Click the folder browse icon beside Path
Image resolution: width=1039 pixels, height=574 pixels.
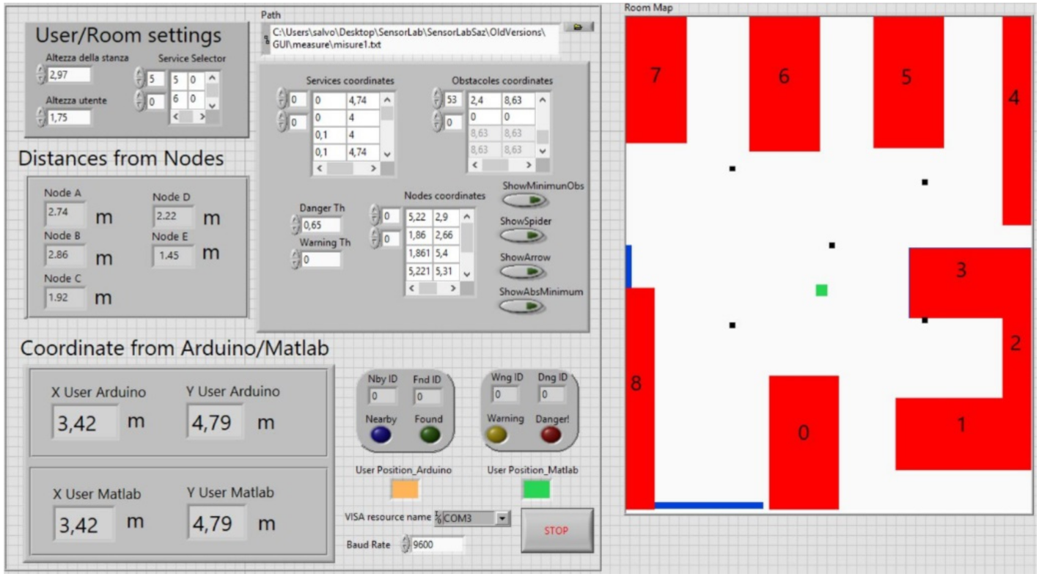(x=578, y=27)
